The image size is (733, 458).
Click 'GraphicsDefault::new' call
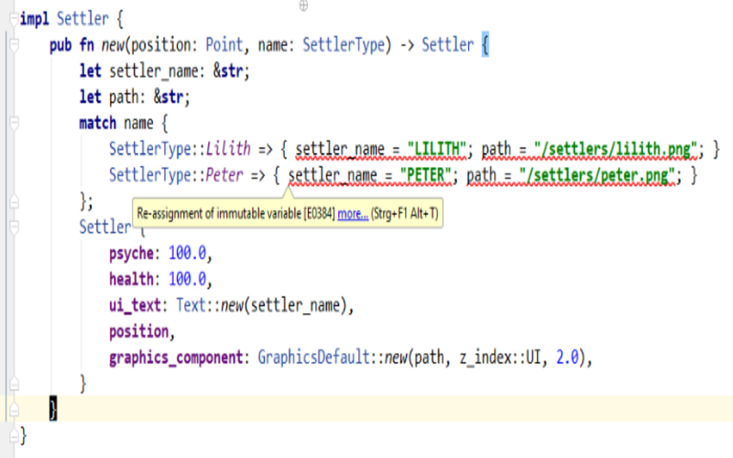(333, 357)
